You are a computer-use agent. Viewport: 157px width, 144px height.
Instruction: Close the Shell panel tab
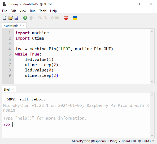click(13, 89)
